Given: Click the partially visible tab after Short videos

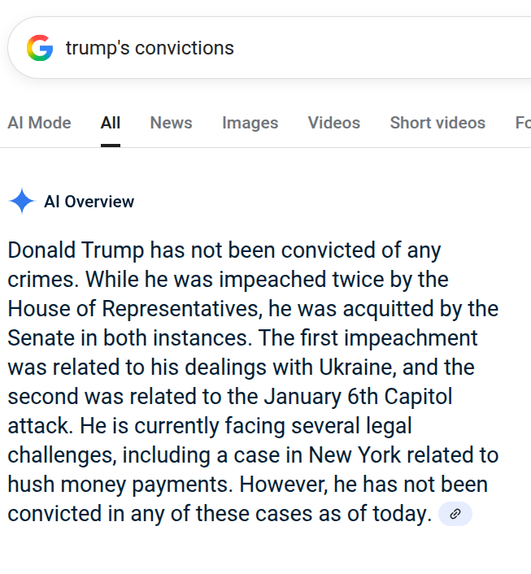Looking at the screenshot, I should coord(523,123).
